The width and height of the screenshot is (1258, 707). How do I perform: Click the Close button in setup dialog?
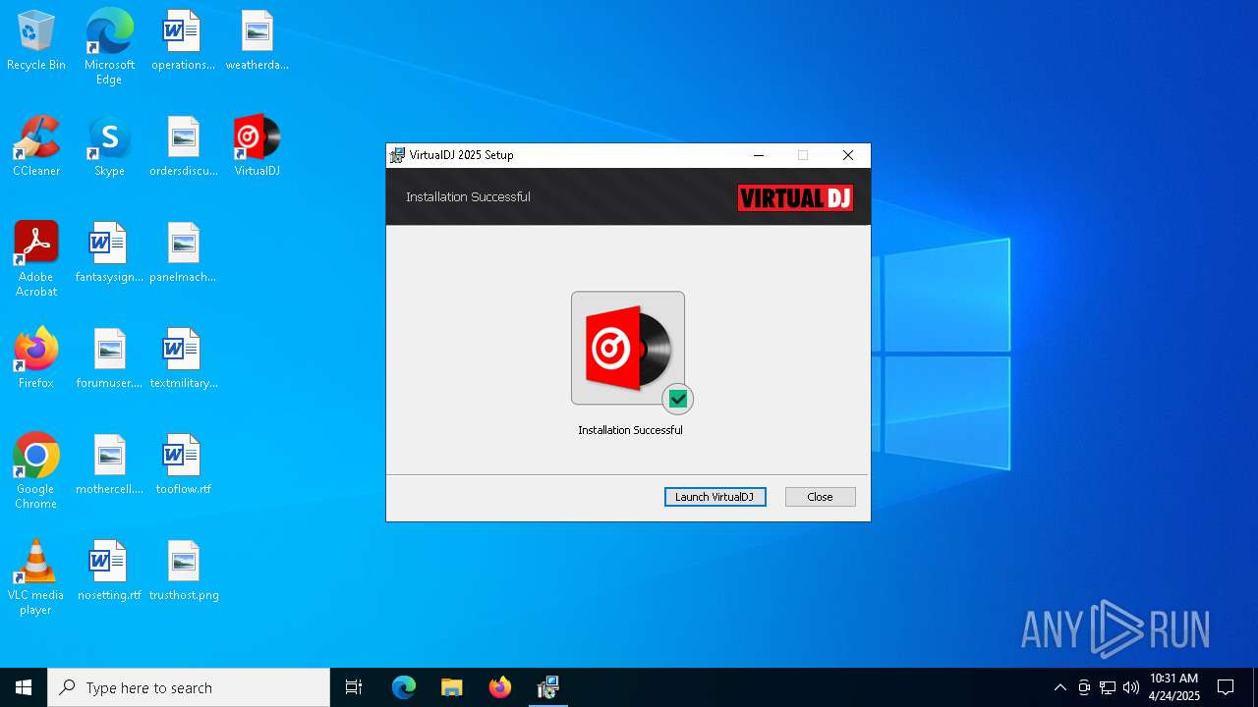pyautogui.click(x=820, y=497)
